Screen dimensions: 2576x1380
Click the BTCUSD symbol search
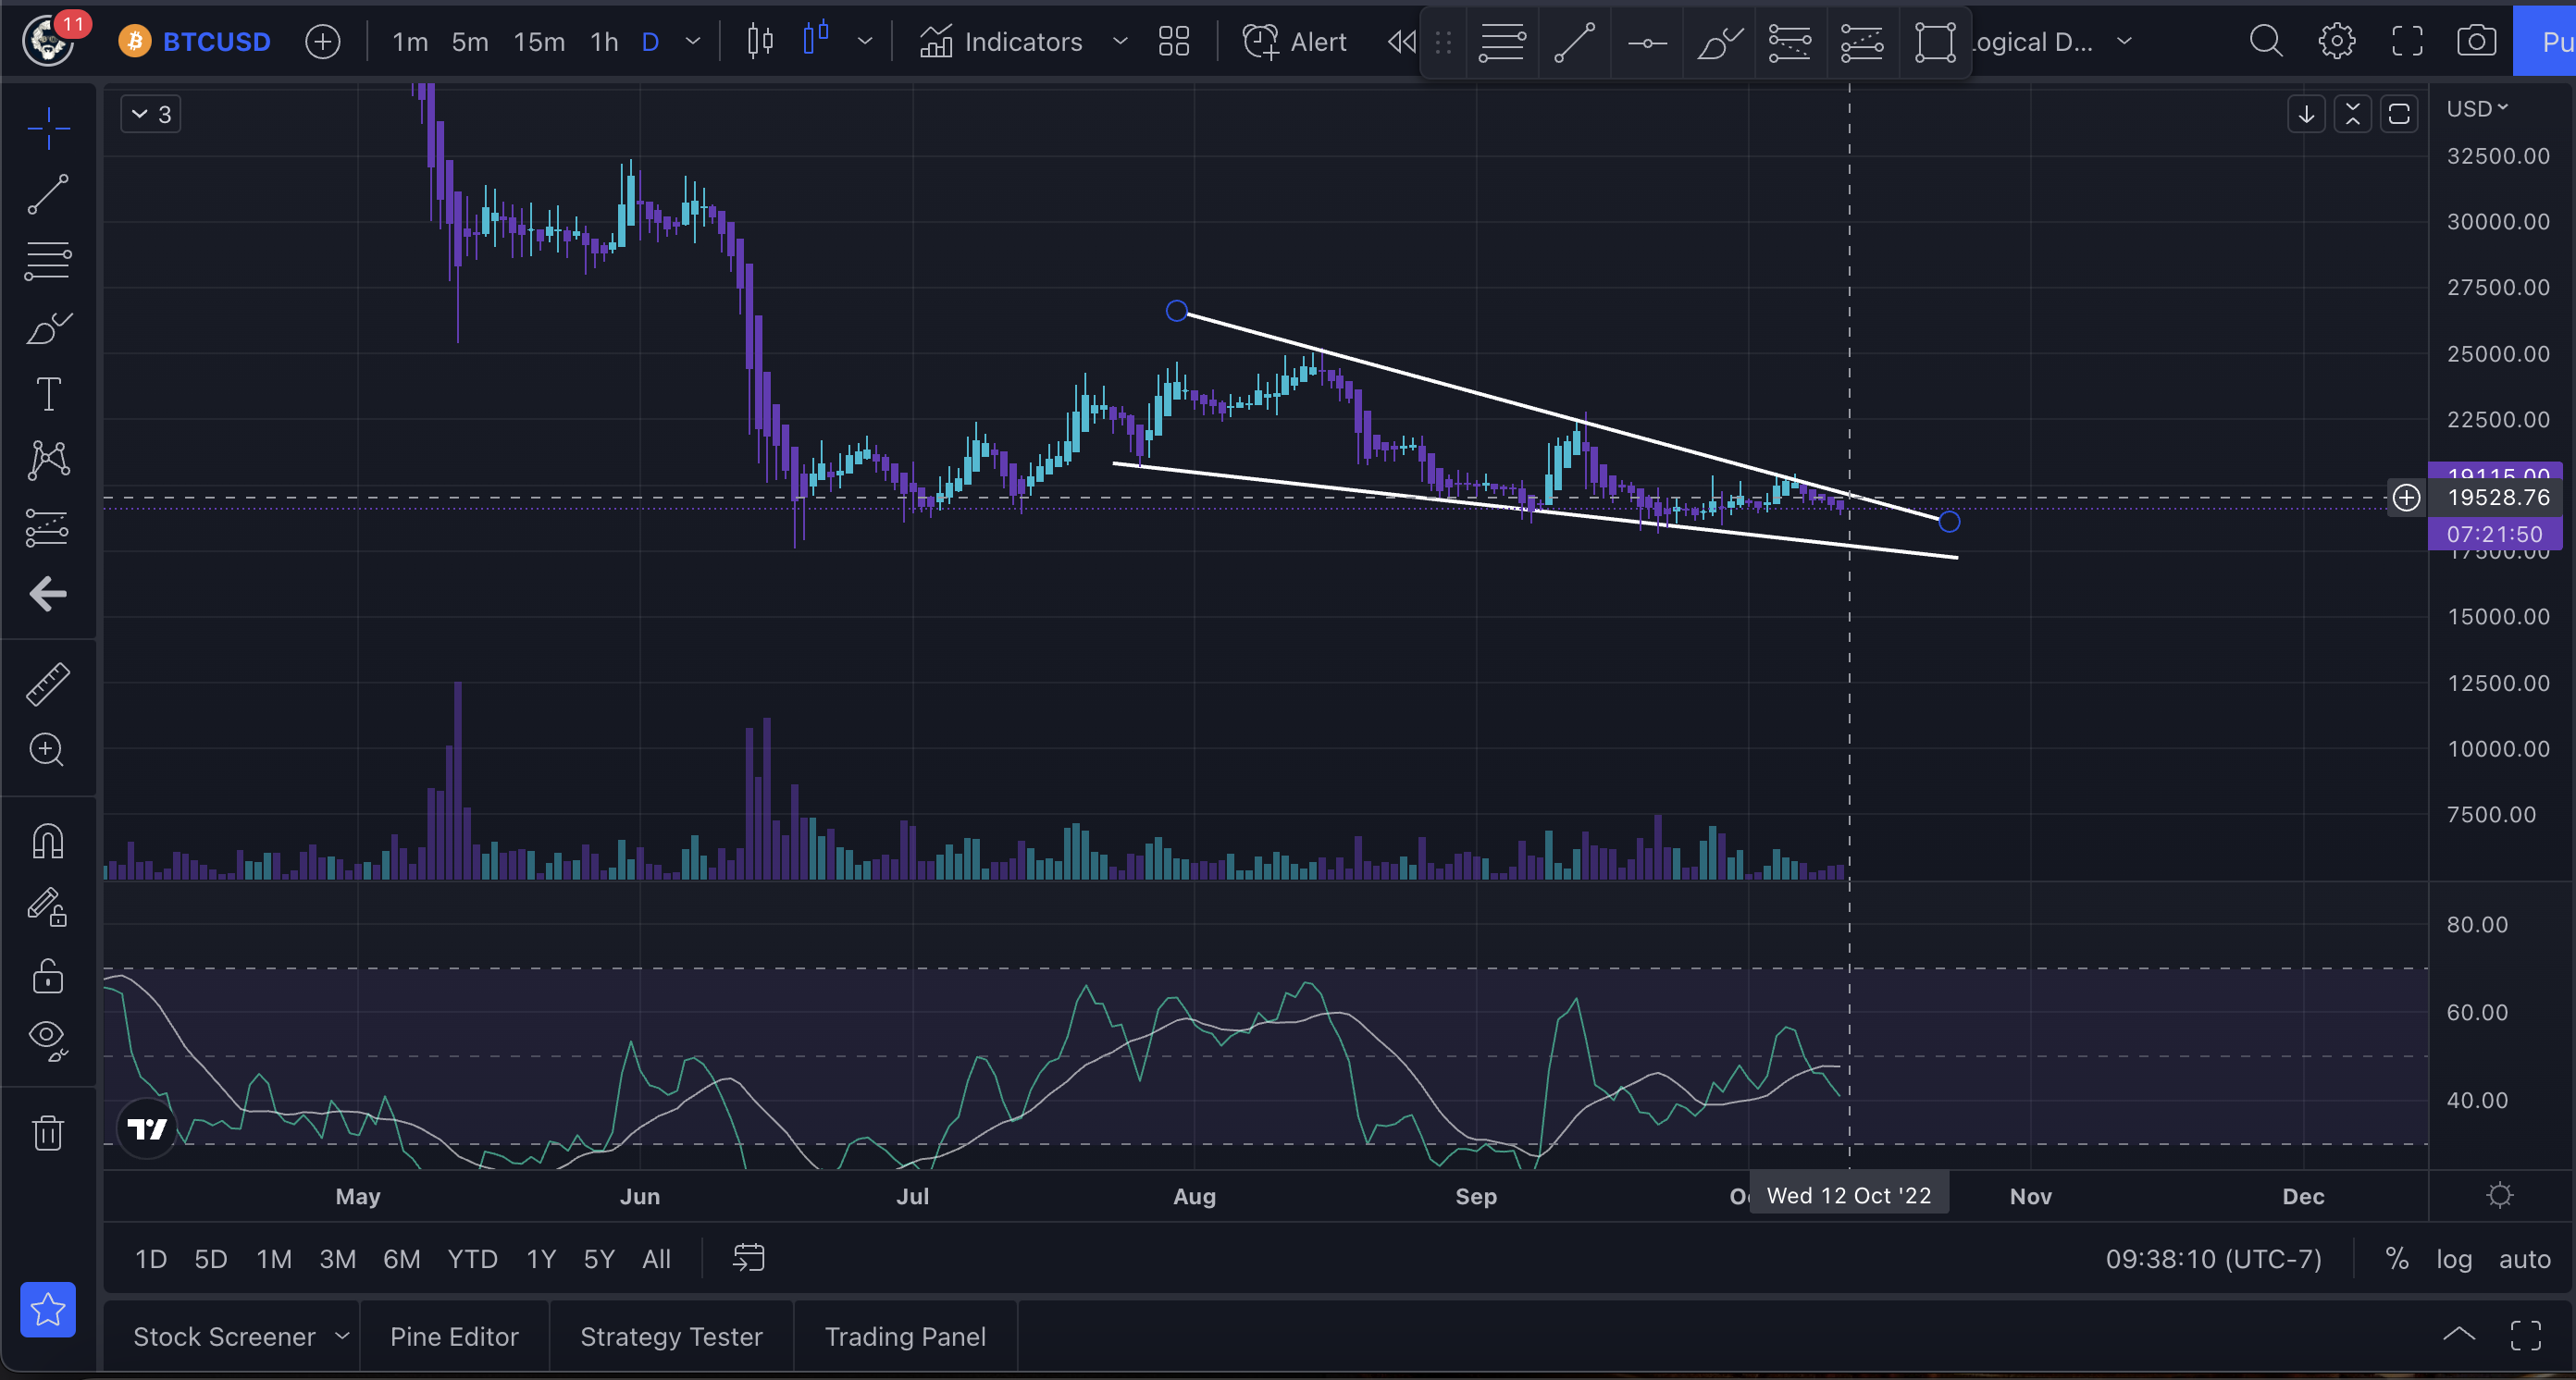[x=195, y=42]
